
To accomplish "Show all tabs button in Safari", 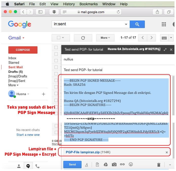I will pyautogui.click(x=169, y=12).
